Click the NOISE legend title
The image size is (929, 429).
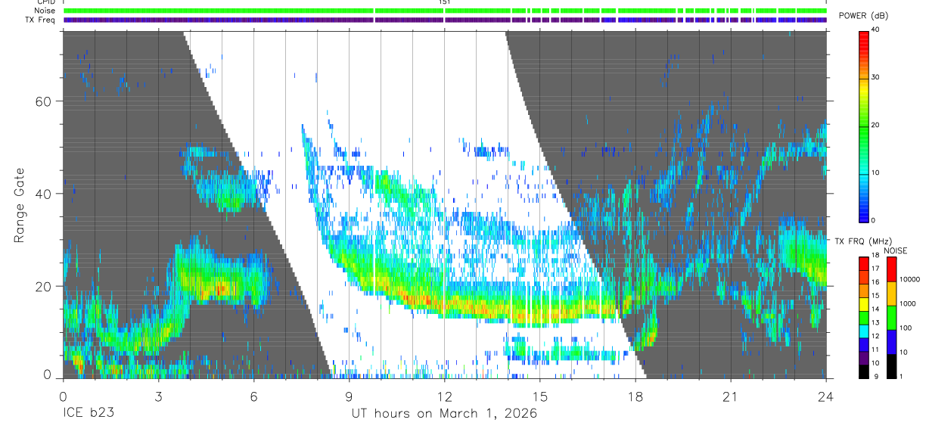click(896, 250)
